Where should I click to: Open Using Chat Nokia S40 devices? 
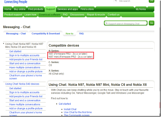pos(22,84)
